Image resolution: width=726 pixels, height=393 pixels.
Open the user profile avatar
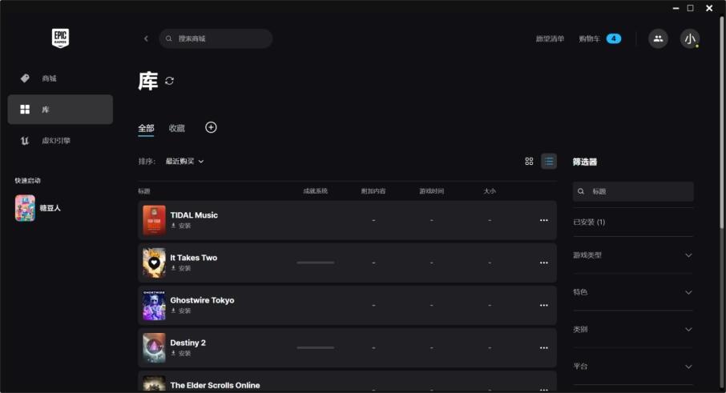(x=689, y=38)
